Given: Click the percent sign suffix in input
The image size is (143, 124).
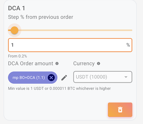Looking at the screenshot, I should [x=128, y=45].
